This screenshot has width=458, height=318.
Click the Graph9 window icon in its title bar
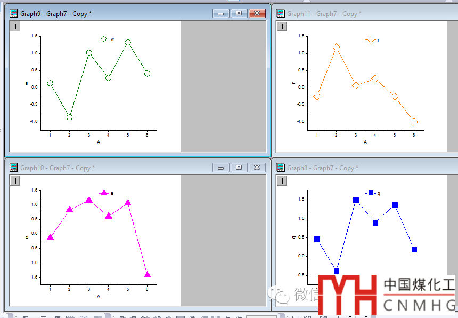tap(13, 13)
